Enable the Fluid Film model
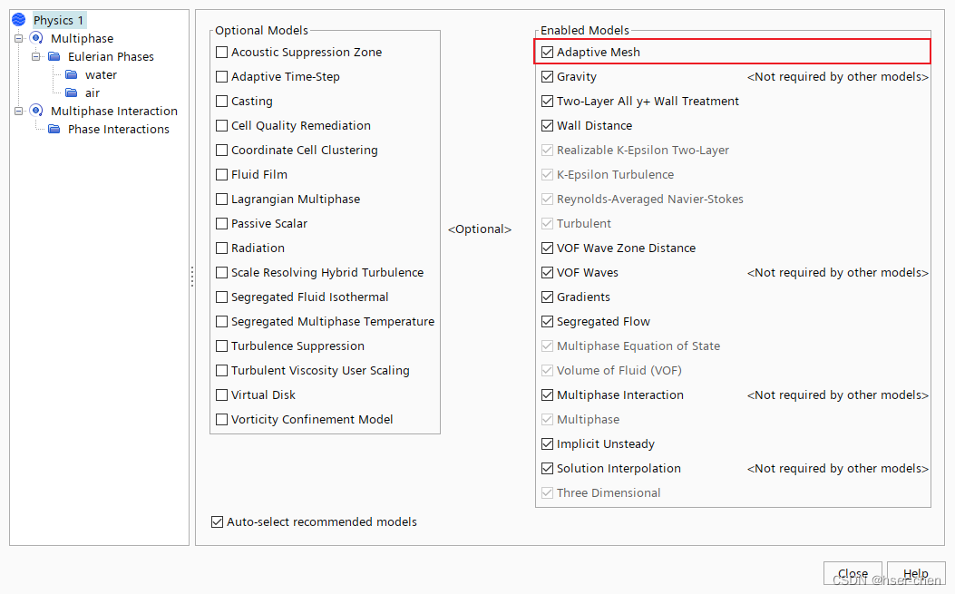The width and height of the screenshot is (955, 594). click(221, 175)
